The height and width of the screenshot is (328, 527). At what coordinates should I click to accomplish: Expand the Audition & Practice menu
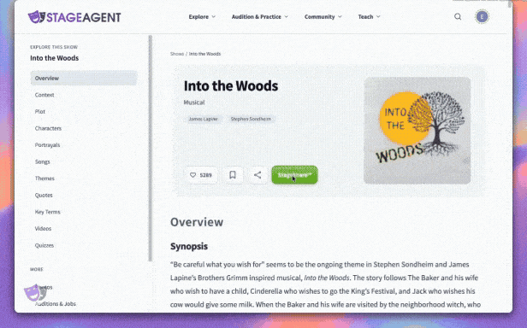point(260,16)
